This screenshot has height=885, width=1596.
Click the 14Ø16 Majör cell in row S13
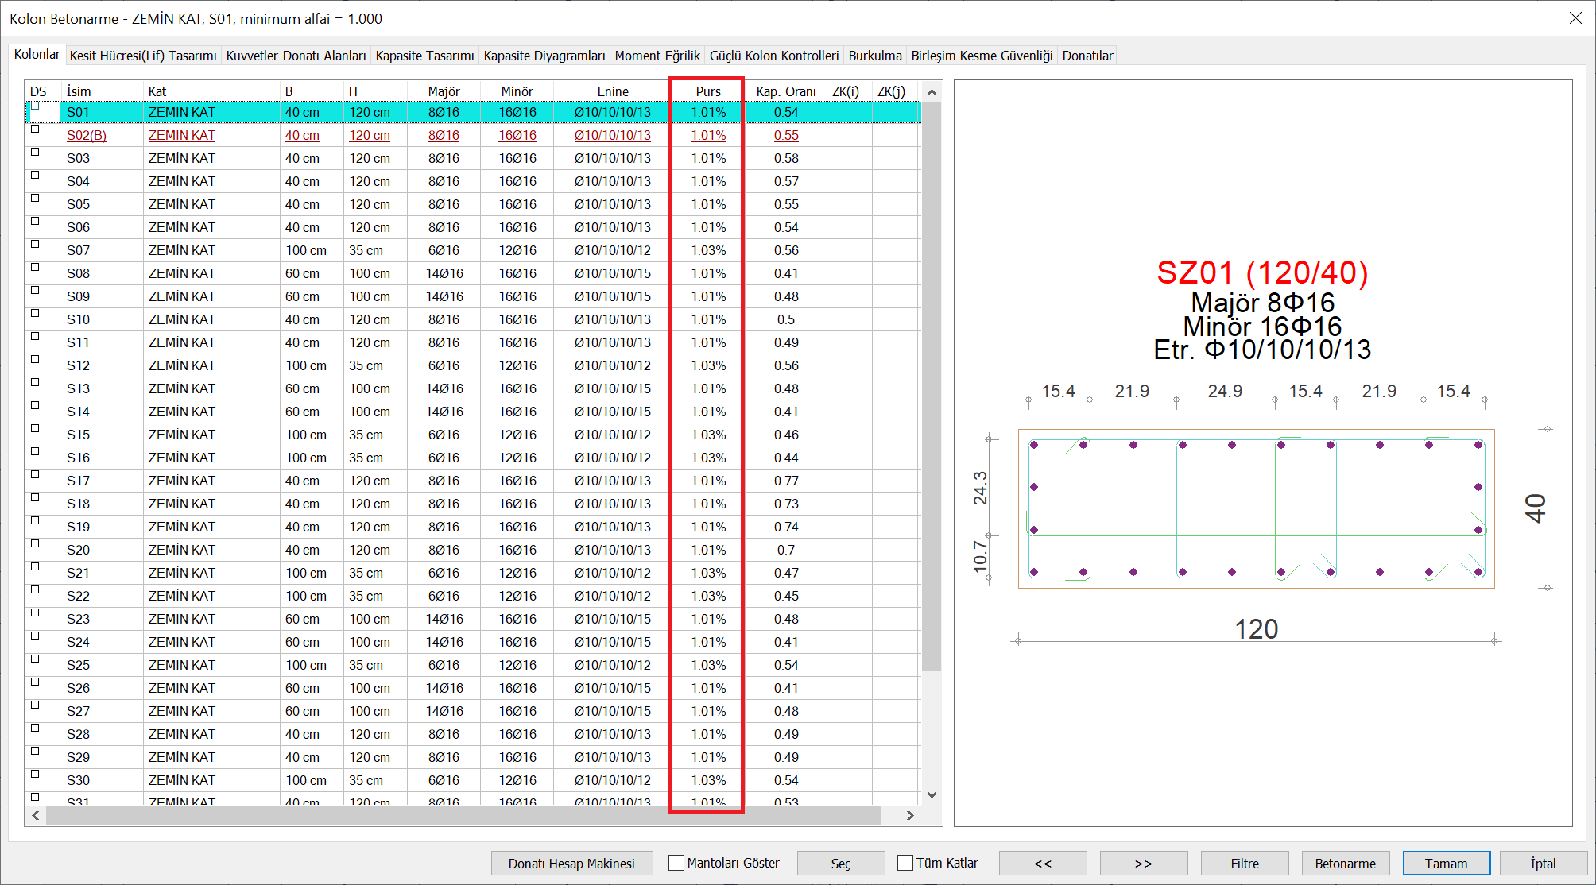444,388
